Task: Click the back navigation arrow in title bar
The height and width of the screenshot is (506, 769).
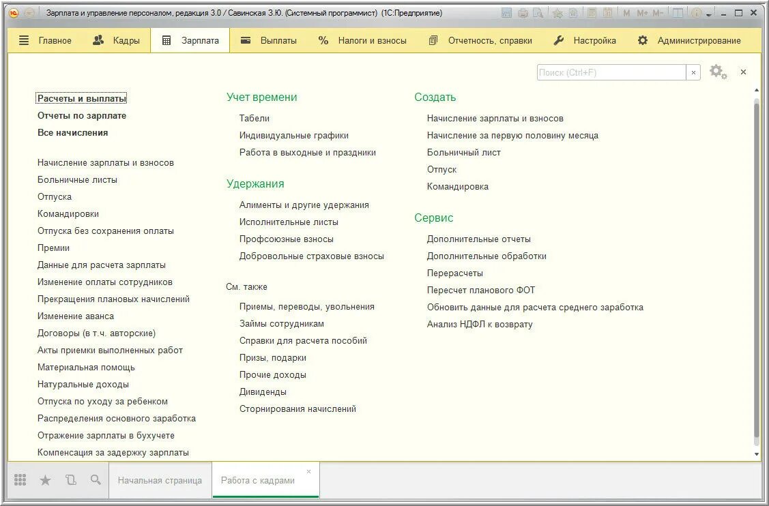Action: [x=29, y=13]
